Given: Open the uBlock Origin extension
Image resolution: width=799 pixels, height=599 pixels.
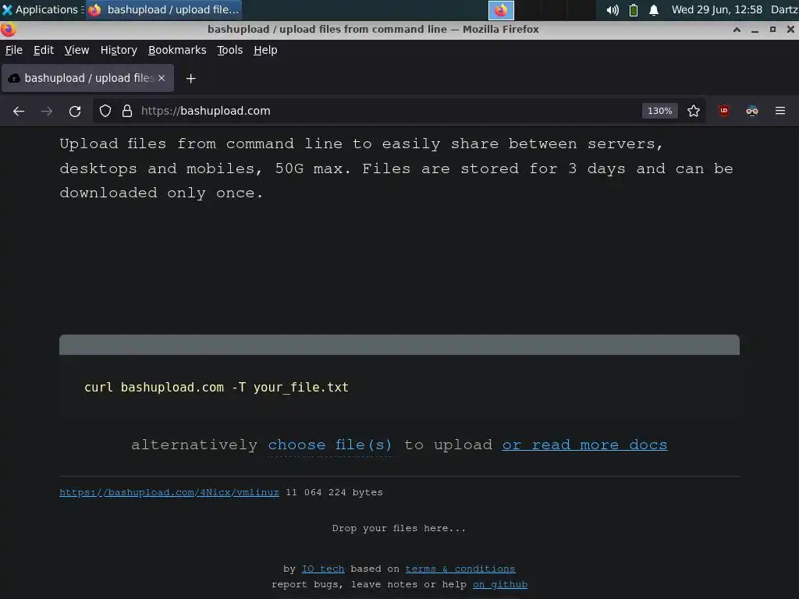Looking at the screenshot, I should (723, 111).
